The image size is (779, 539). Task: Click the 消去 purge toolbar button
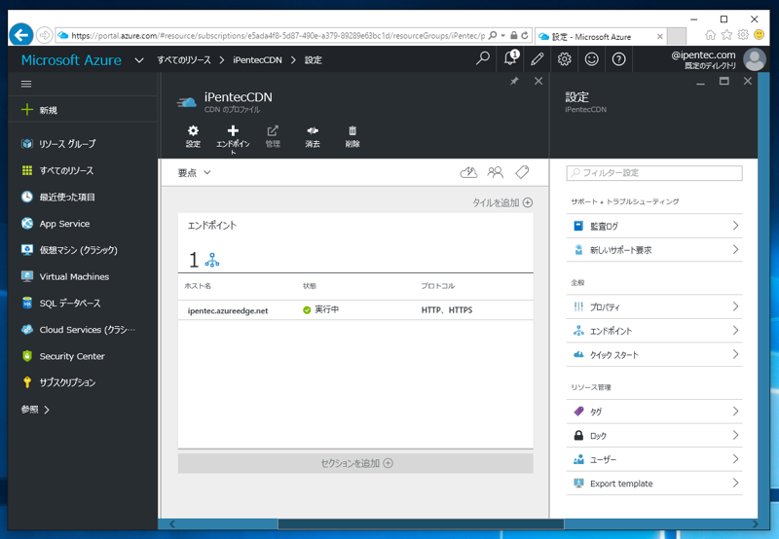tap(313, 137)
